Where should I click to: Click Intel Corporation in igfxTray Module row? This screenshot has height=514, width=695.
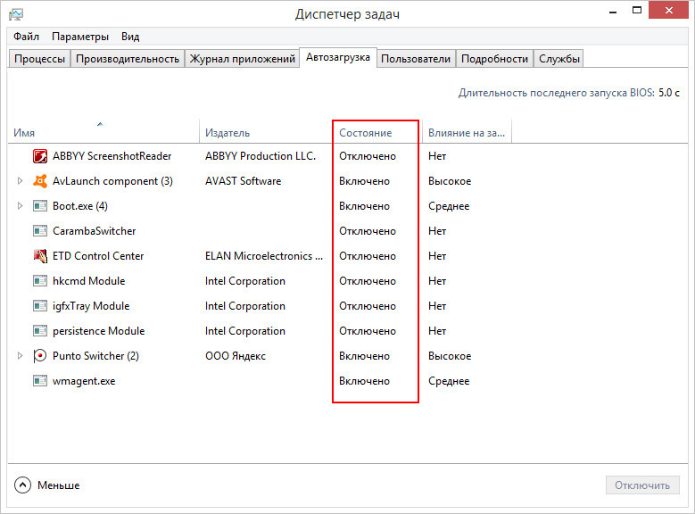point(245,306)
